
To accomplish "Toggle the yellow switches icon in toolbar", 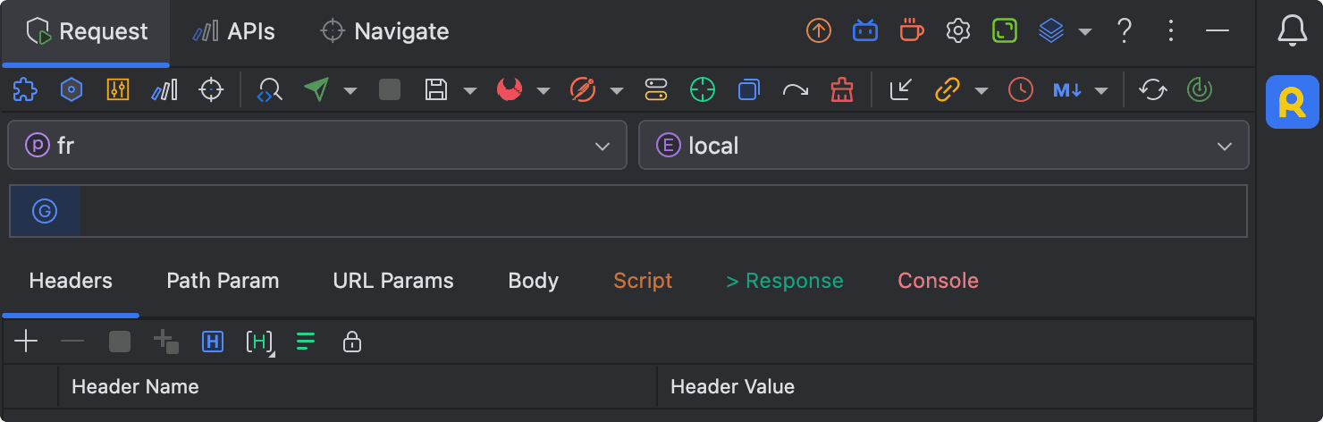I will coord(656,89).
